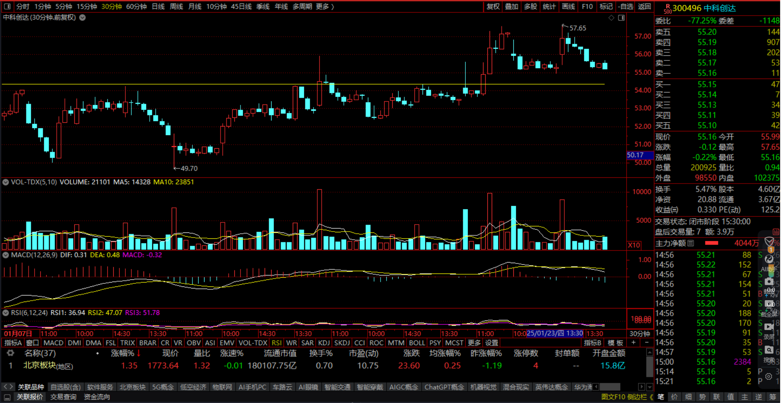Open the tab-strip dropdown arrow
The width and height of the screenshot is (781, 403).
[649, 387]
